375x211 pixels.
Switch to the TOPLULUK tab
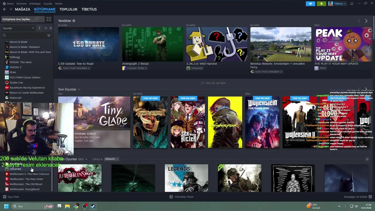pyautogui.click(x=68, y=9)
